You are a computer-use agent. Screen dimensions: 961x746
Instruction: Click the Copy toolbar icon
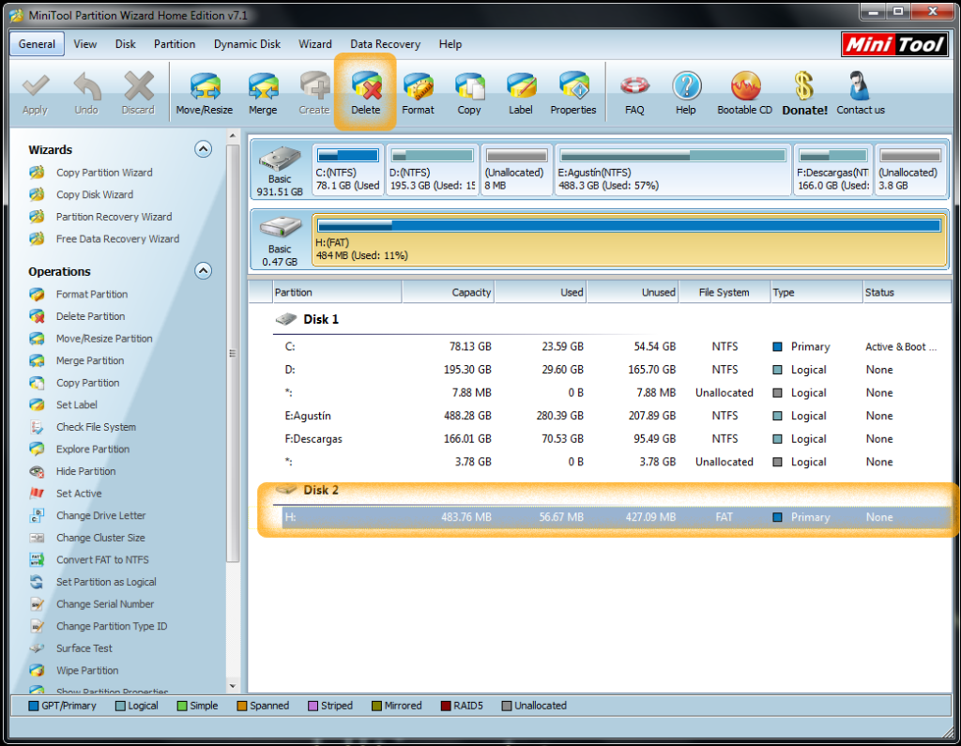click(x=469, y=93)
